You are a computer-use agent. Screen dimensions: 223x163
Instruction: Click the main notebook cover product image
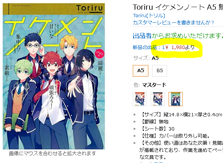click(54, 76)
